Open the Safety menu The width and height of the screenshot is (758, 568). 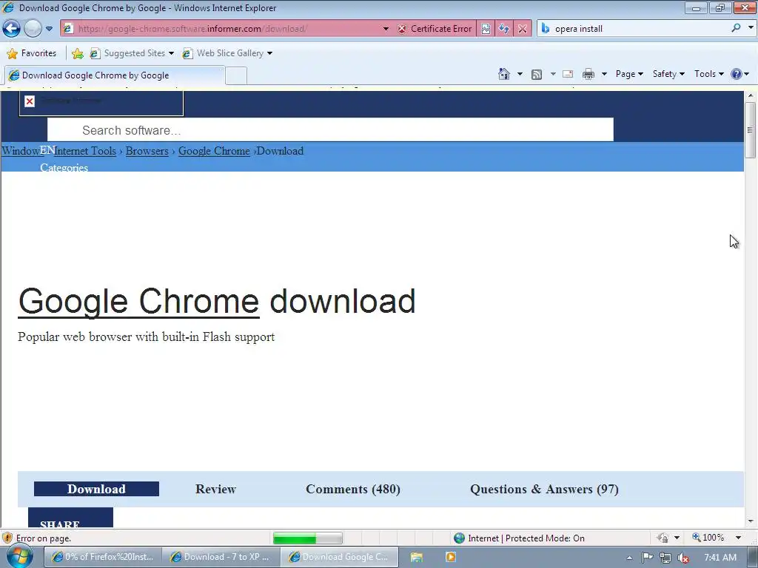pos(668,74)
